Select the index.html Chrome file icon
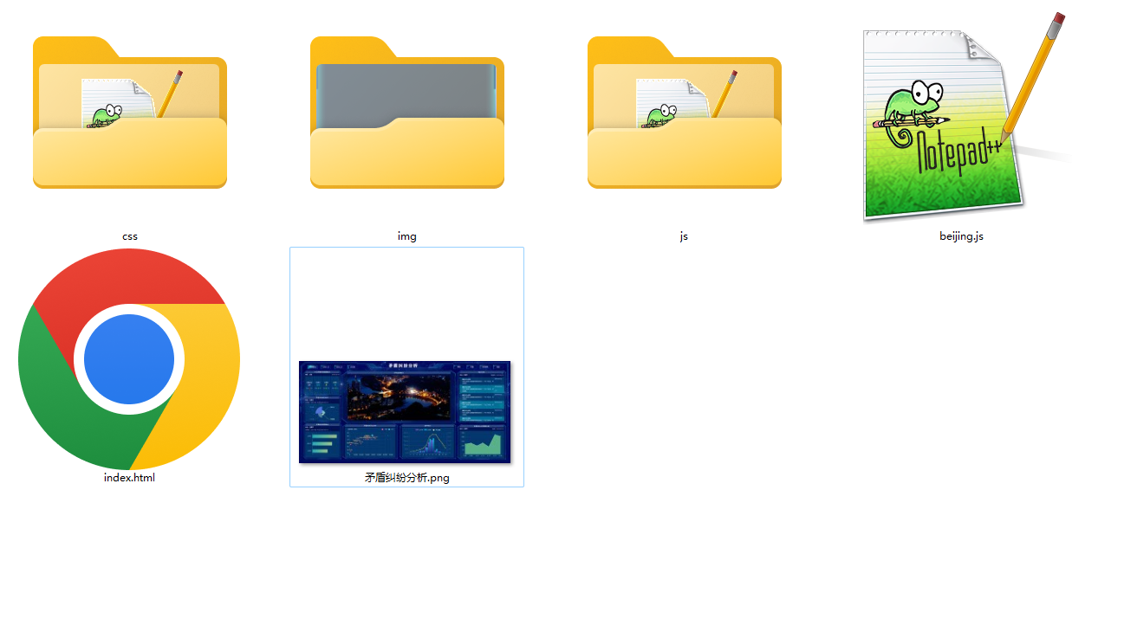The image size is (1124, 619). tap(129, 359)
